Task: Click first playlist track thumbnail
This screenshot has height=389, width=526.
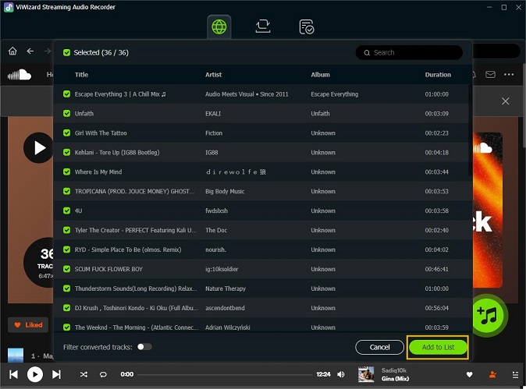Action: tap(16, 355)
